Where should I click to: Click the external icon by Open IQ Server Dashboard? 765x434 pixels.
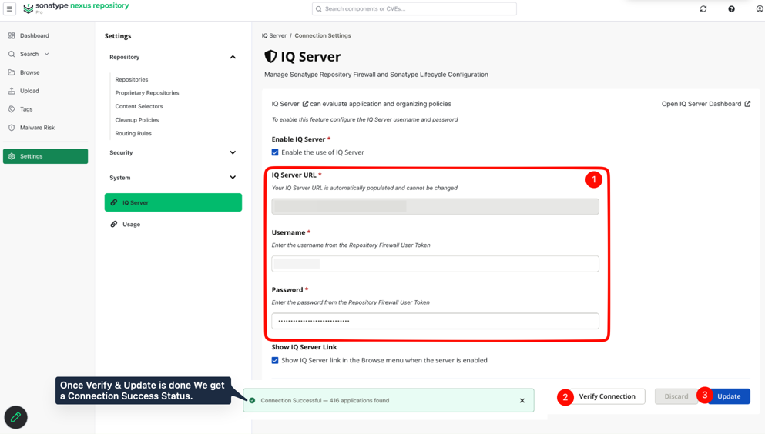(x=747, y=104)
